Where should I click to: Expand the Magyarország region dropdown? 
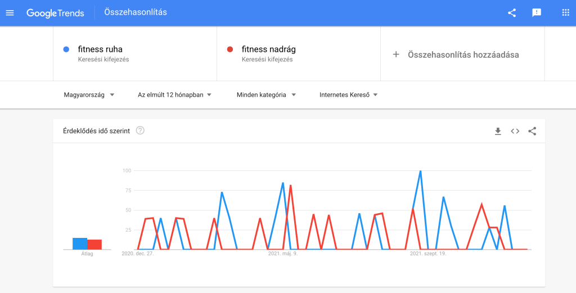[89, 95]
